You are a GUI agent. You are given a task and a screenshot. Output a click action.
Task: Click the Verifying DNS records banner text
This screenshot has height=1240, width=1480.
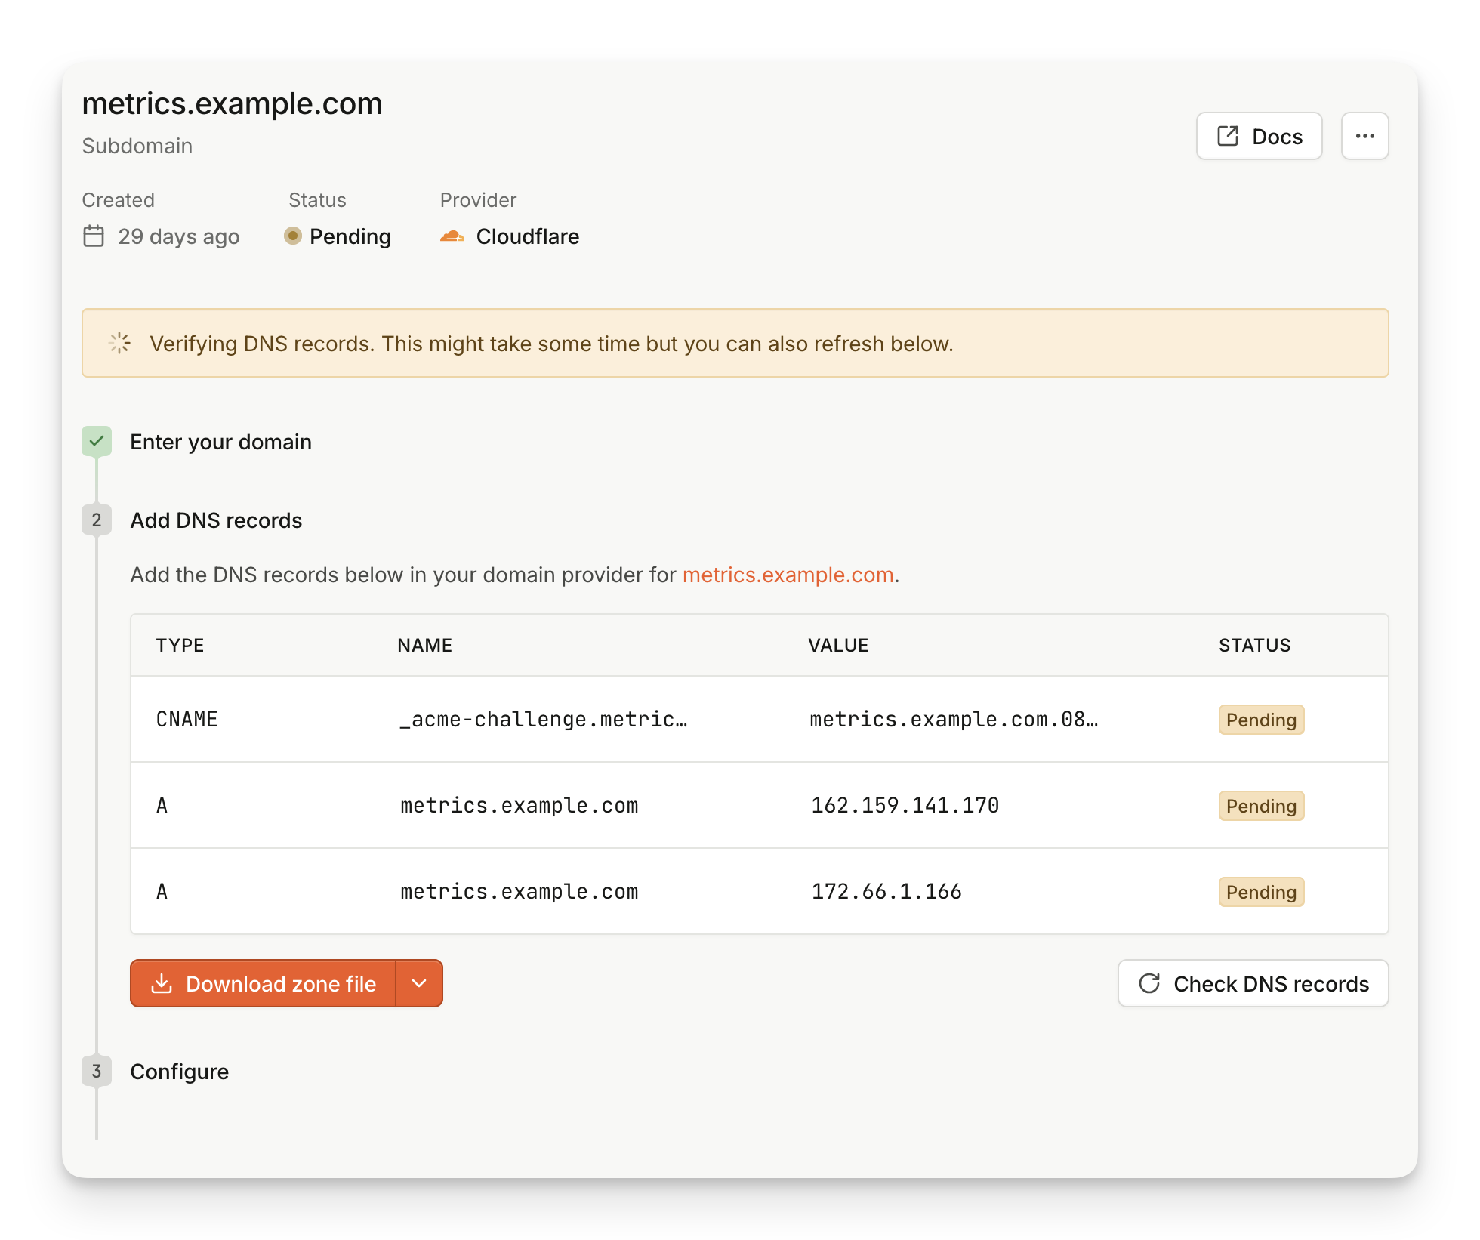551,344
